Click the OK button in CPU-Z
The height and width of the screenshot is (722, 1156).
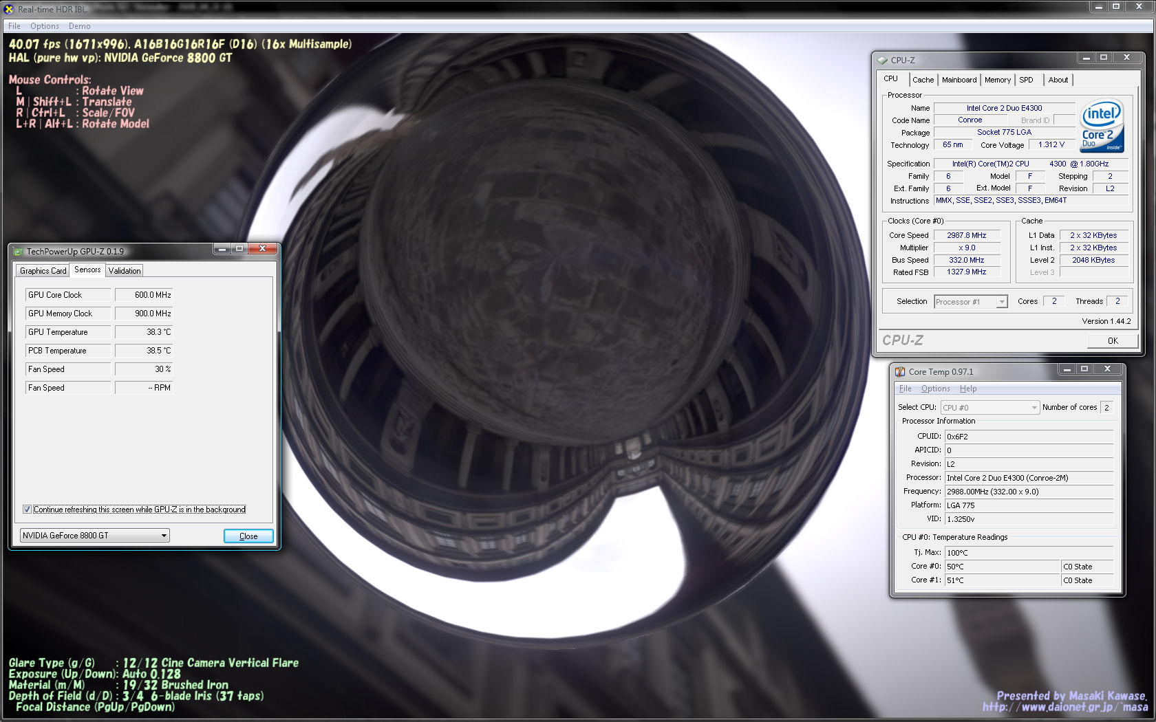coord(1113,341)
